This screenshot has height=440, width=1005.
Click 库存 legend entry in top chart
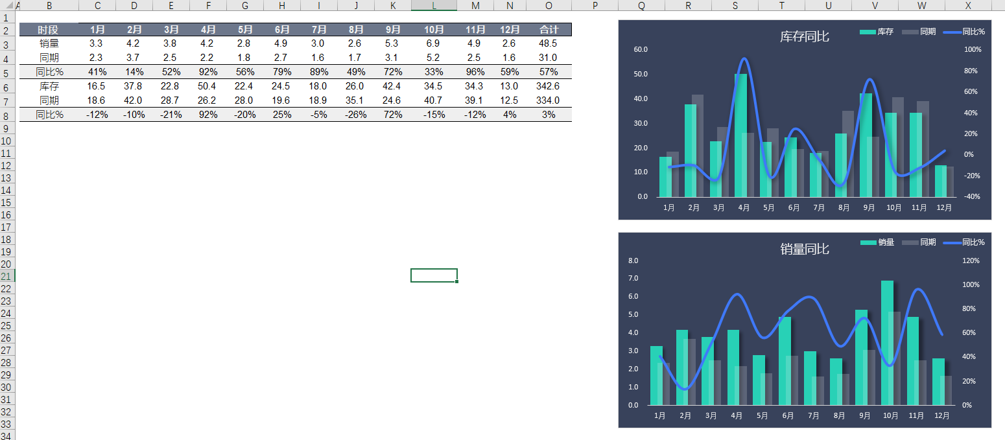pyautogui.click(x=877, y=31)
